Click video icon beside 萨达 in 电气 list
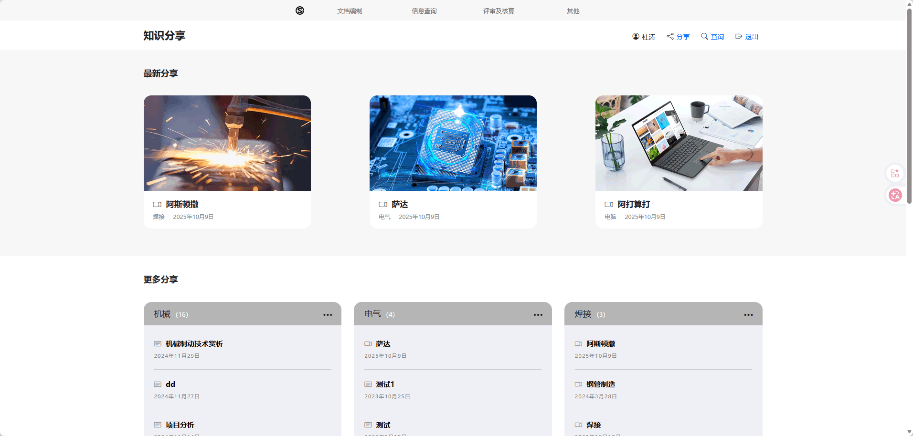The height and width of the screenshot is (436, 913). point(368,343)
